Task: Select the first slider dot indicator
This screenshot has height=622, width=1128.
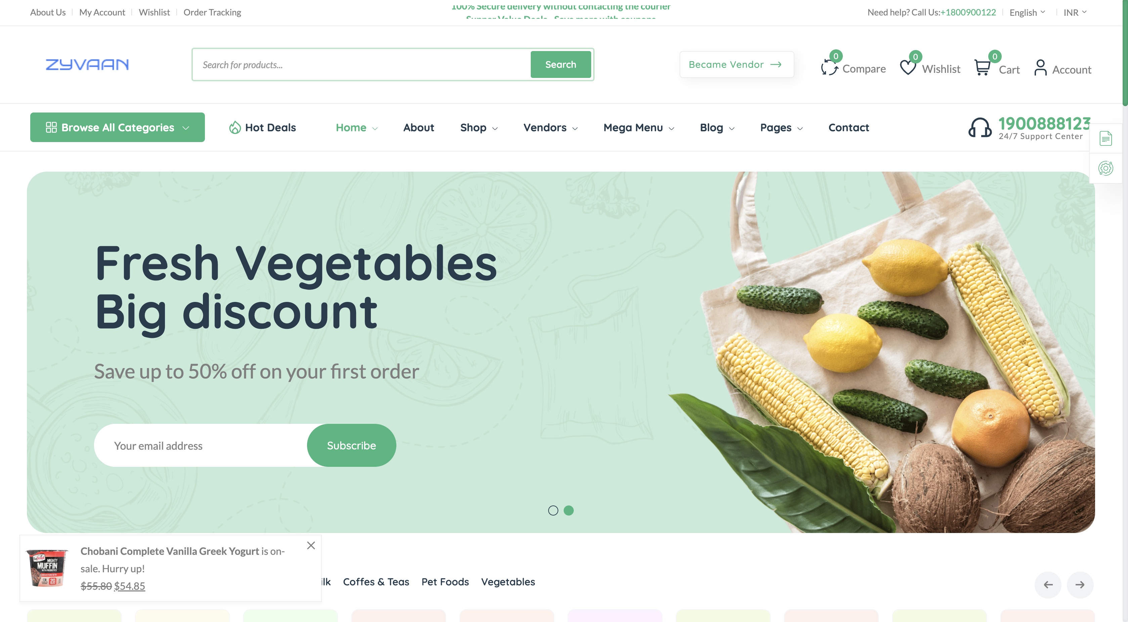Action: point(553,510)
